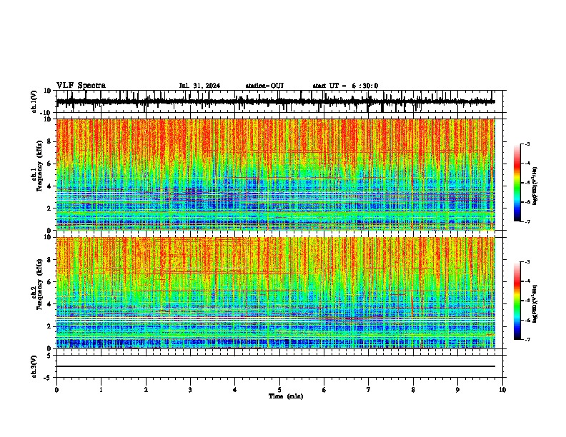Click the "Time (min)" x-axis label
Viewport: 566px width, 437px height.
286,396
